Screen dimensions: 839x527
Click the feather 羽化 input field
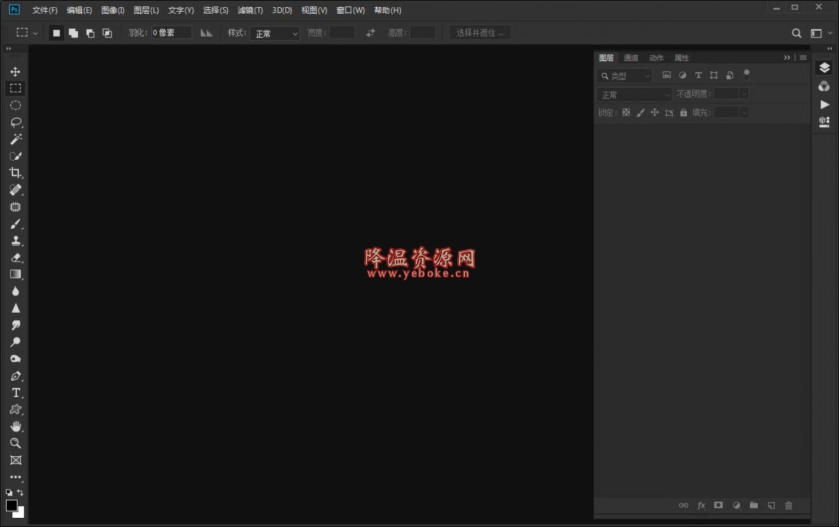[172, 33]
